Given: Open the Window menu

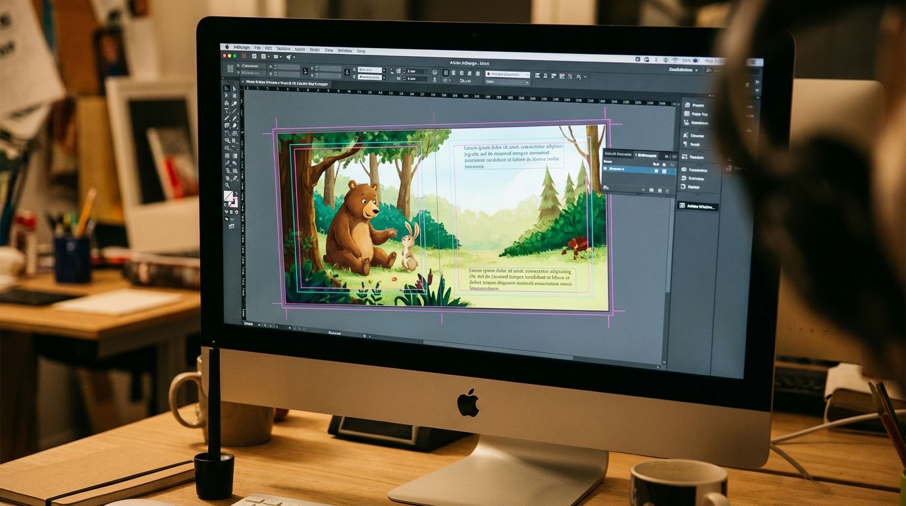Looking at the screenshot, I should (x=345, y=51).
